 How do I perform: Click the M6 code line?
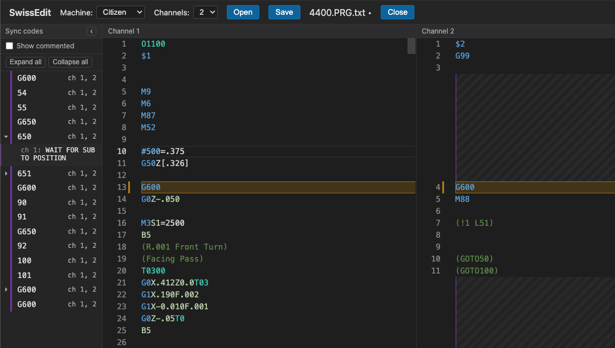pos(146,103)
